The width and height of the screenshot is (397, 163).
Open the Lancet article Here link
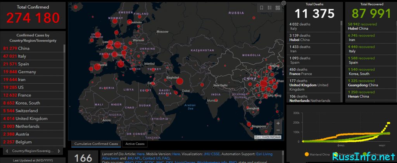(140, 154)
